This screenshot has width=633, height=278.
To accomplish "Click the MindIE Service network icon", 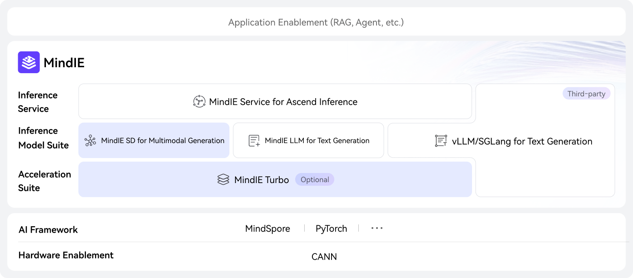I will 199,102.
